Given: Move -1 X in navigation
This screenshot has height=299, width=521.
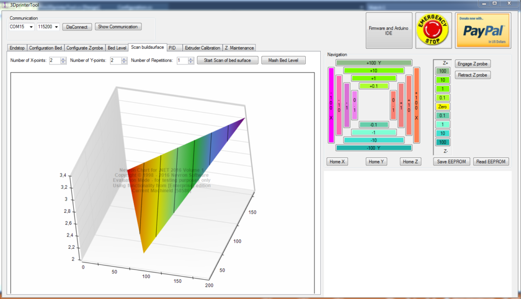Looking at the screenshot, I should [x=347, y=106].
